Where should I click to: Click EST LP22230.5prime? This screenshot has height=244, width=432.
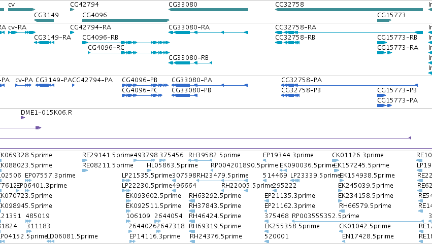point(126,191)
